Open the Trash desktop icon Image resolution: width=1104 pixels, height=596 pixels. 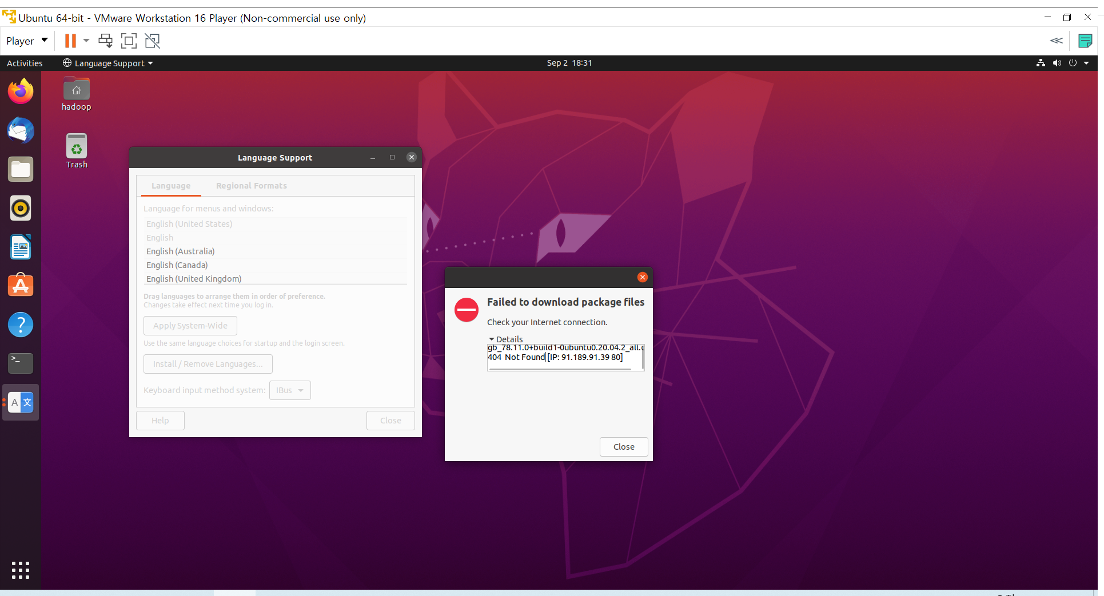pyautogui.click(x=77, y=151)
